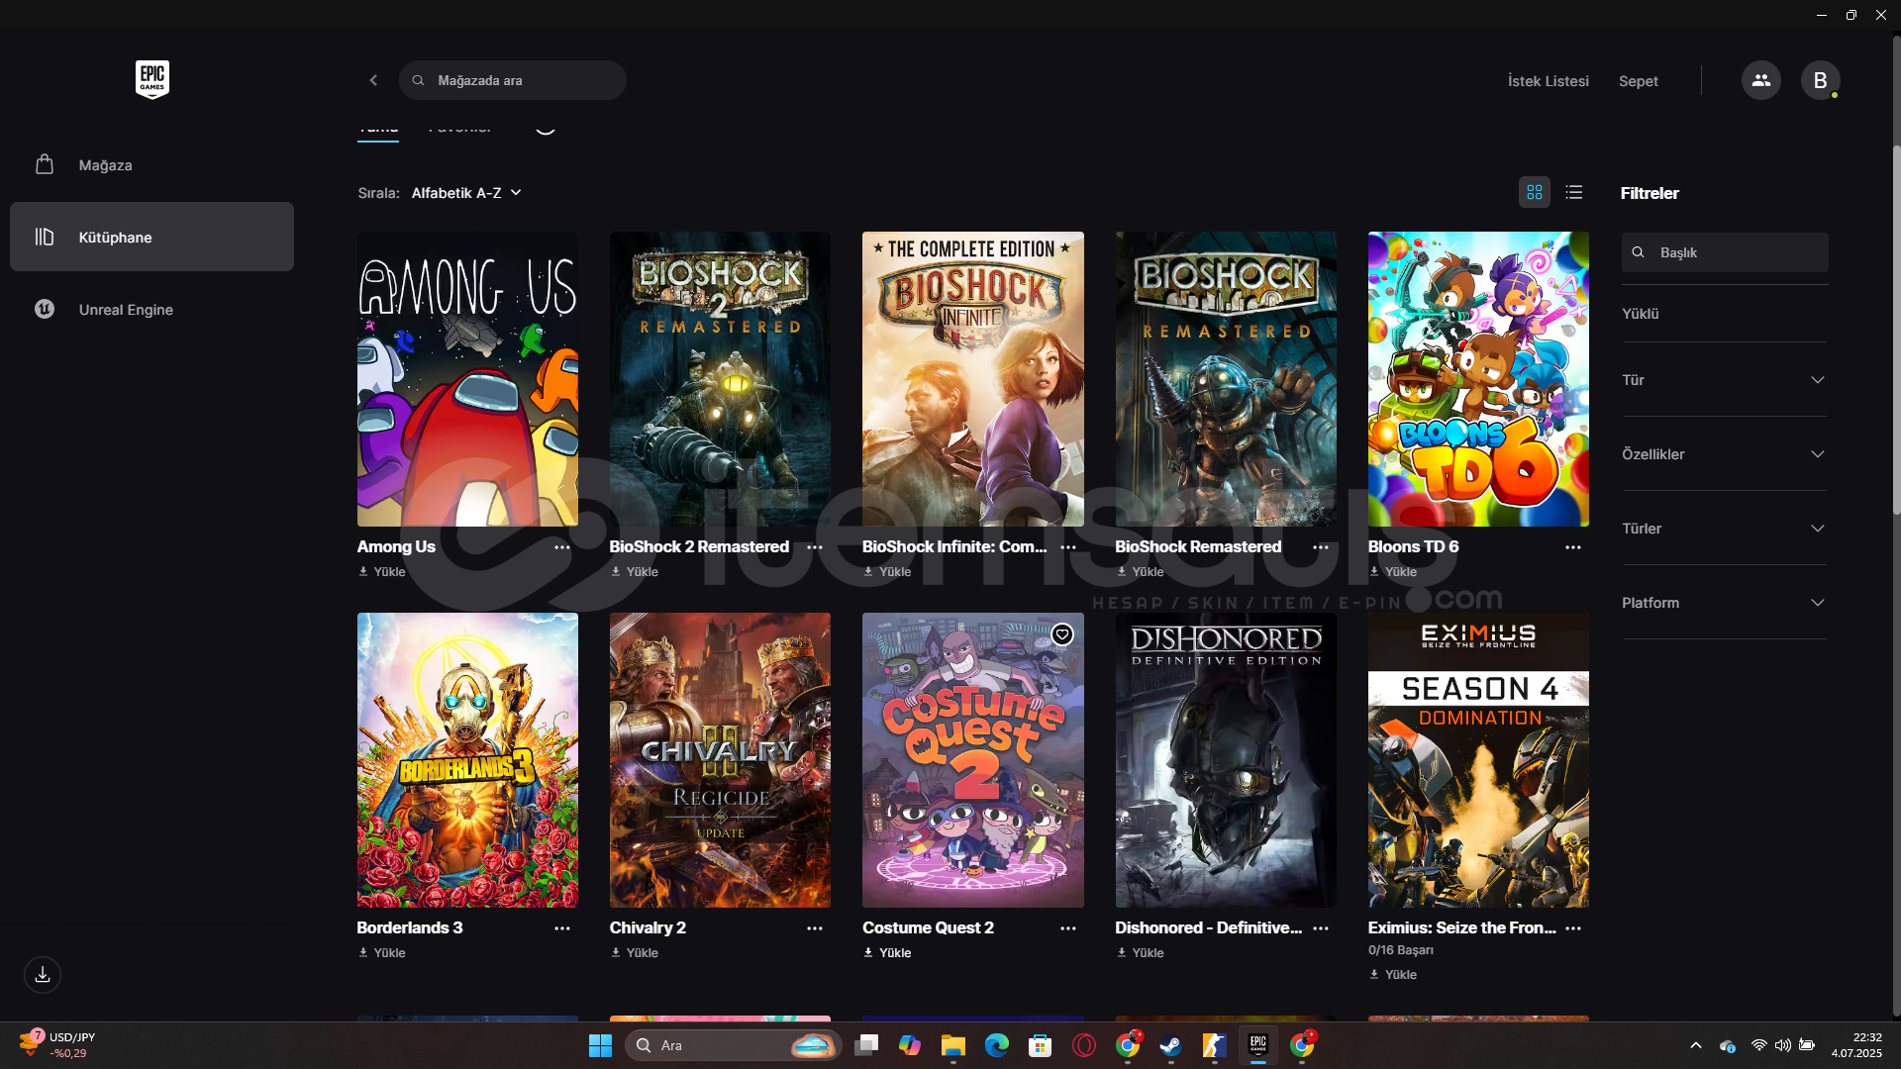Expand the Tür filter section
Screen dimensions: 1901x1069
[x=1725, y=380]
